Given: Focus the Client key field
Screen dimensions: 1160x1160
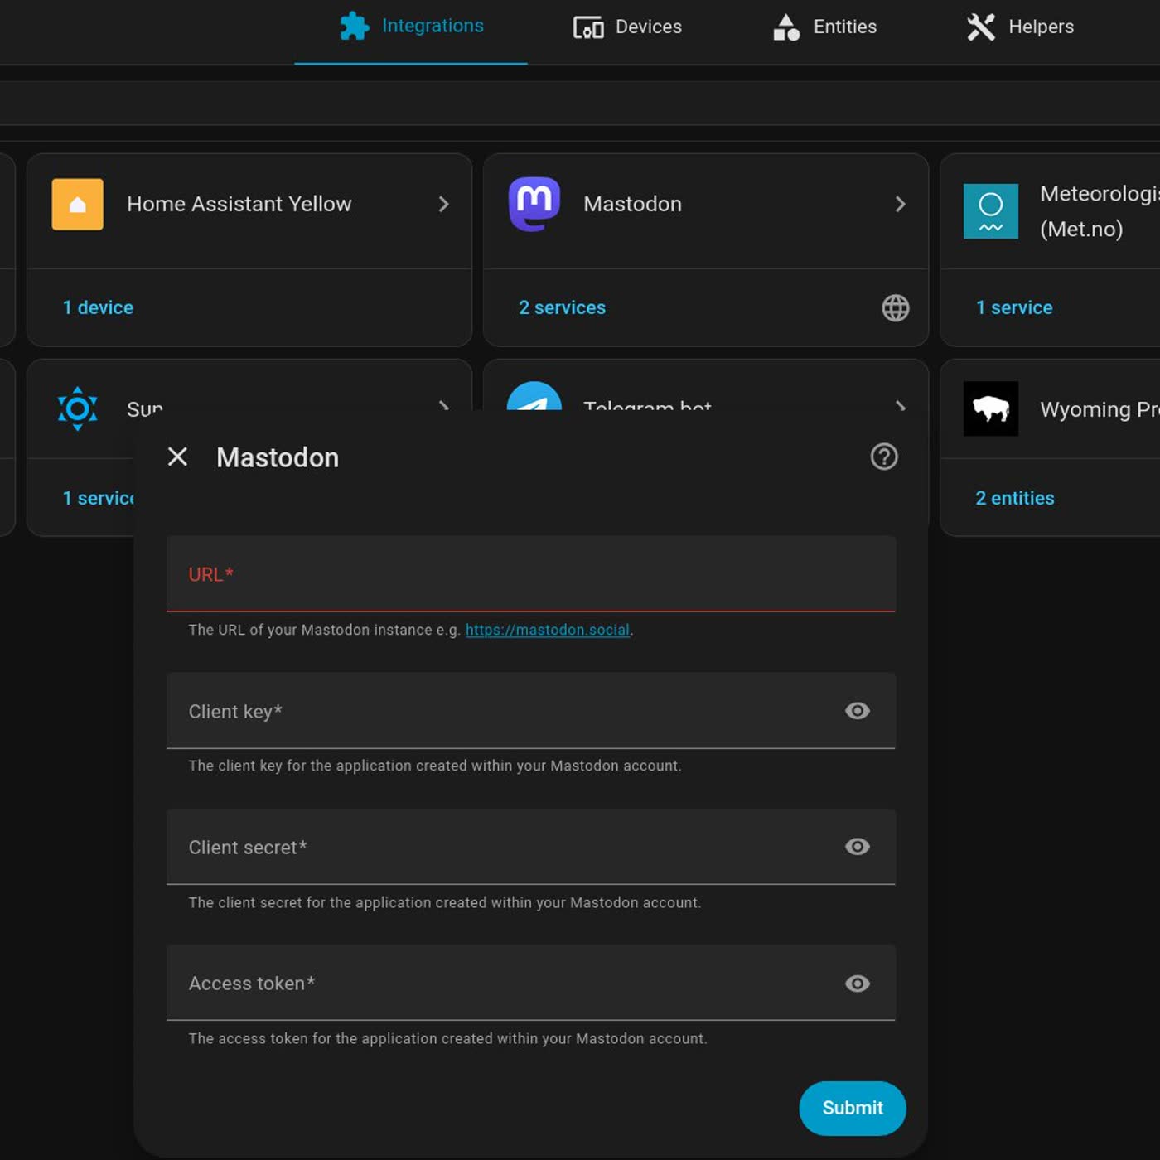Looking at the screenshot, I should 531,711.
